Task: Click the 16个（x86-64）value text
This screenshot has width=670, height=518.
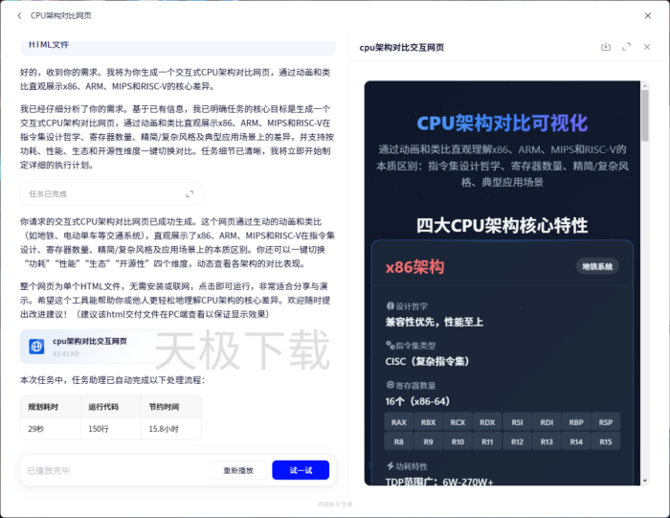Action: [417, 401]
